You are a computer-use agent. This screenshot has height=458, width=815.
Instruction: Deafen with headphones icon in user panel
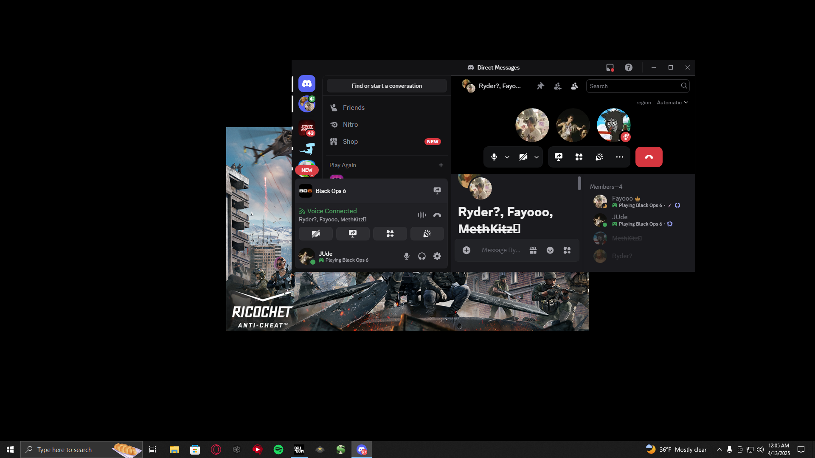(422, 256)
